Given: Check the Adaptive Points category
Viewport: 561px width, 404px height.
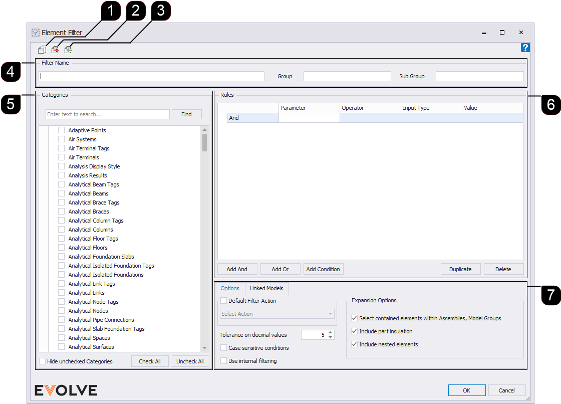Looking at the screenshot, I should [62, 130].
